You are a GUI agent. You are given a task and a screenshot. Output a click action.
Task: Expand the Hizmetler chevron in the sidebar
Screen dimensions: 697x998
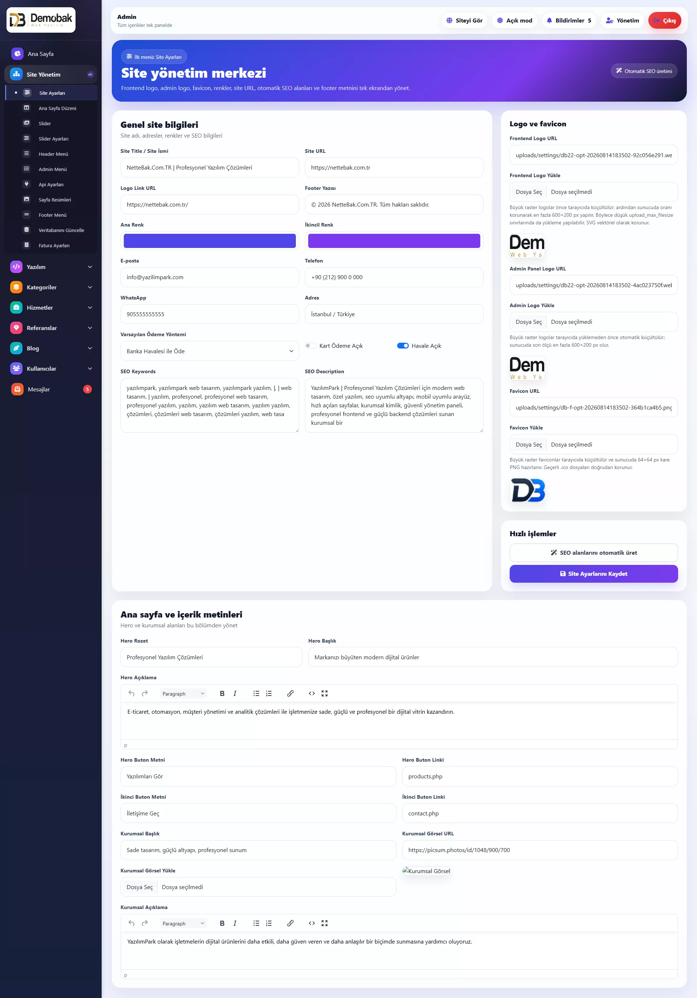90,308
